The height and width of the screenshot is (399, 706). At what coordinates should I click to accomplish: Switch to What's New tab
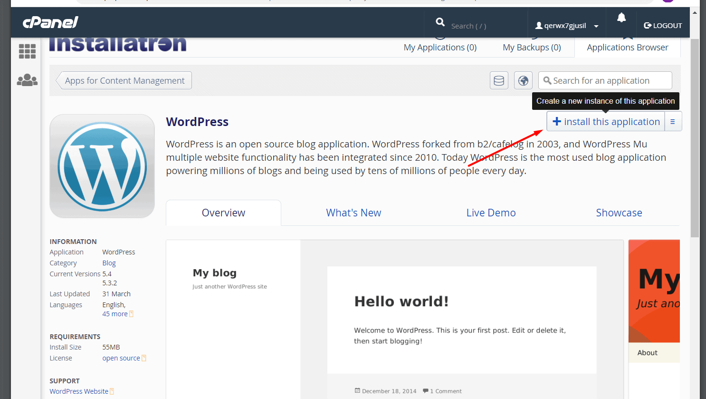coord(353,213)
